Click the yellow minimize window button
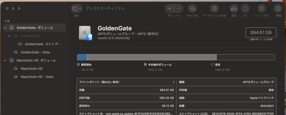Image resolution: width=286 pixels, height=115 pixels. 13,8
